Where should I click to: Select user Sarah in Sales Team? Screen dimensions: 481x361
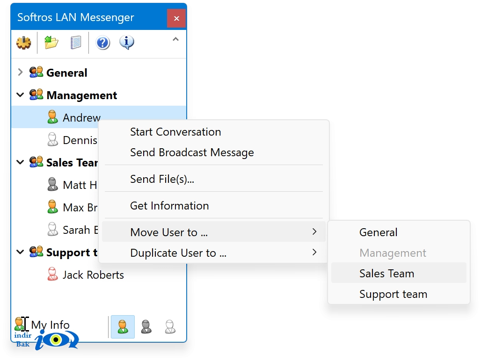coord(80,230)
